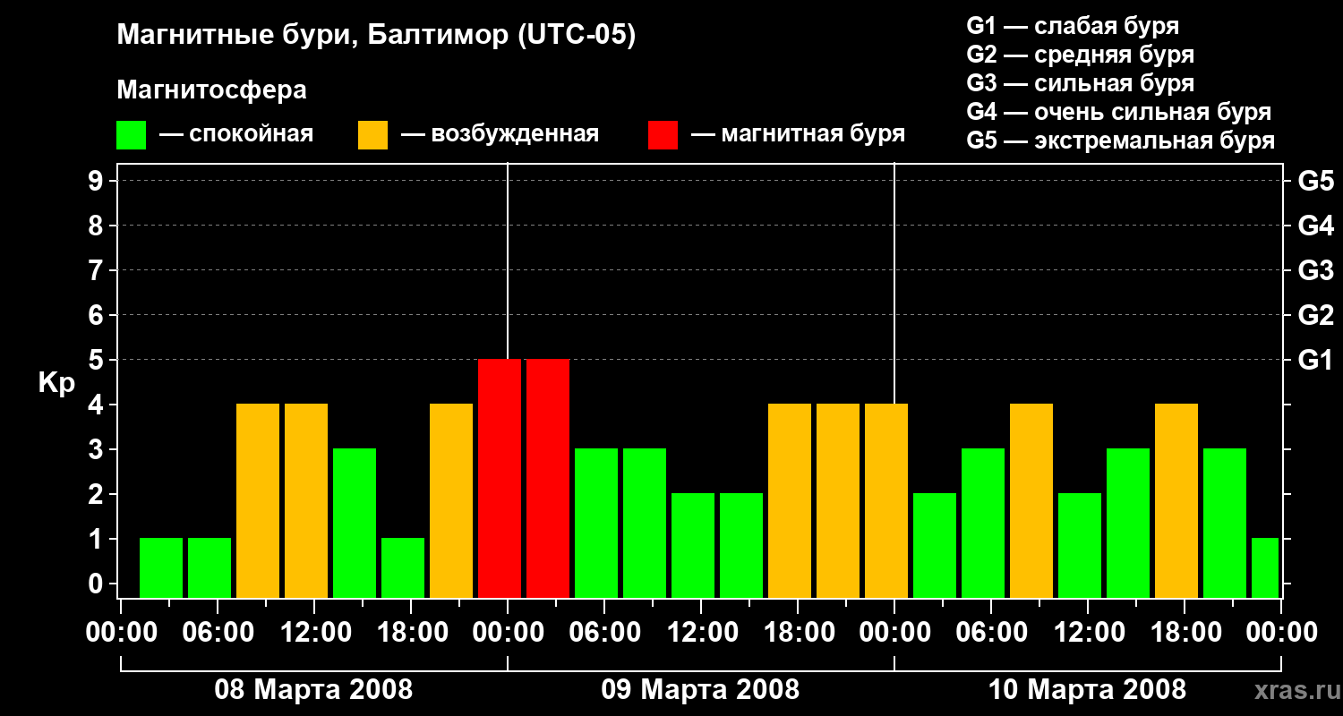Click the "G3 — сильная буря" legend entry
The image size is (1343, 716).
point(1080,83)
